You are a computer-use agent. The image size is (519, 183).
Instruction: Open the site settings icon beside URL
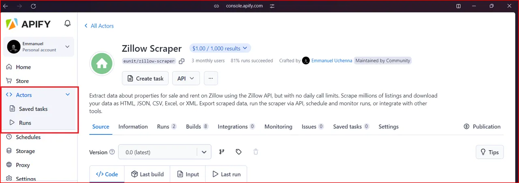click(x=272, y=6)
